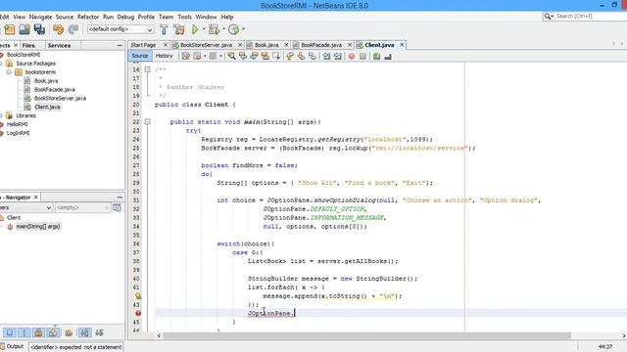Screen dimensions: 627x352
Task: Switch to BookFacade.java tab
Action: [321, 45]
